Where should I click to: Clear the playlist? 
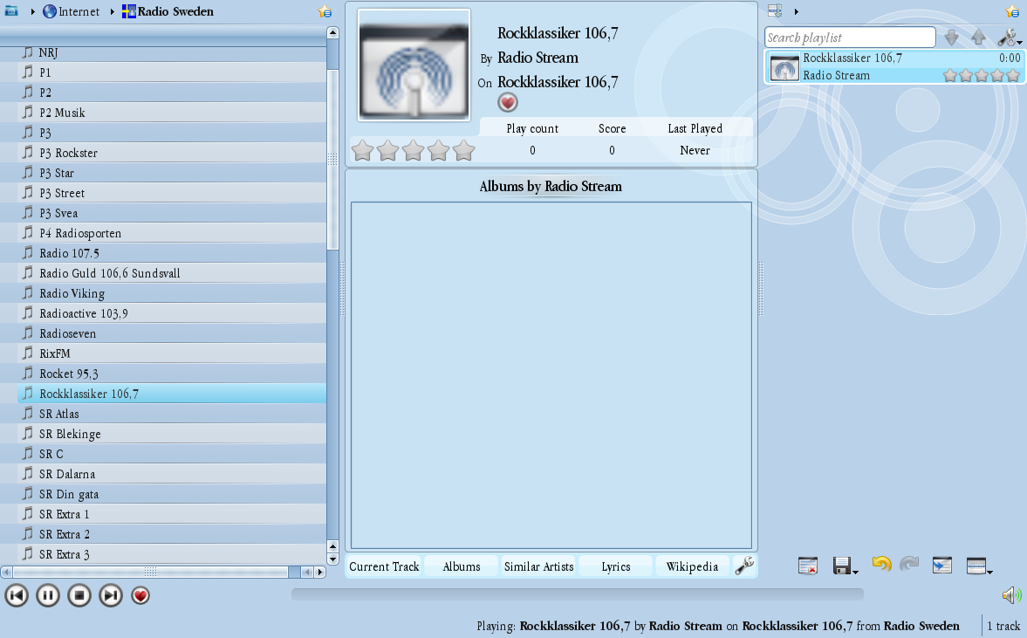[808, 566]
